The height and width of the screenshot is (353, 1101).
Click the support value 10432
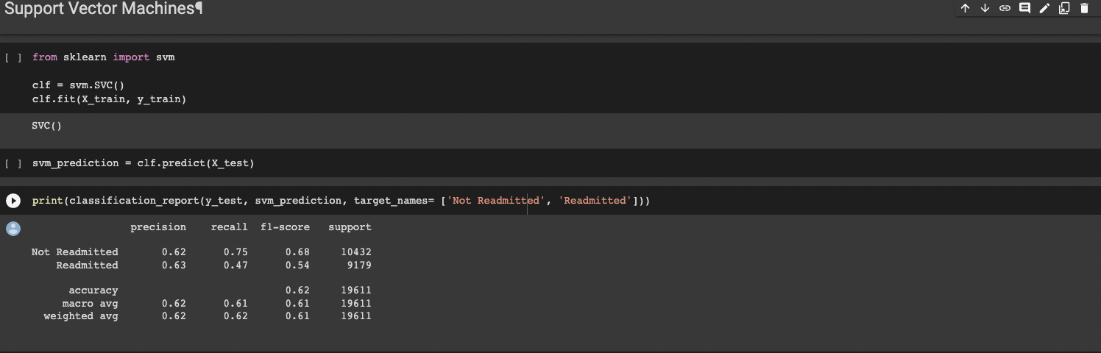[x=356, y=252]
